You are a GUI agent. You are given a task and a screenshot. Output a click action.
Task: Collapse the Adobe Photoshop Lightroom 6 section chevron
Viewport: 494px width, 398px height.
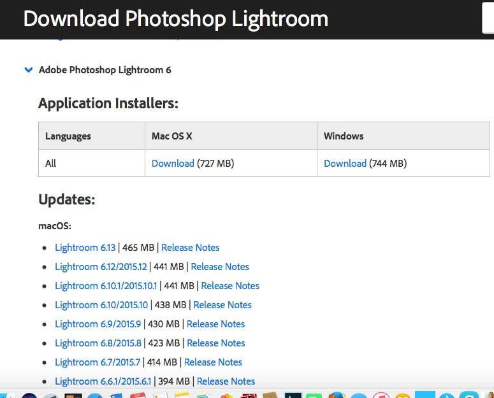pyautogui.click(x=29, y=70)
